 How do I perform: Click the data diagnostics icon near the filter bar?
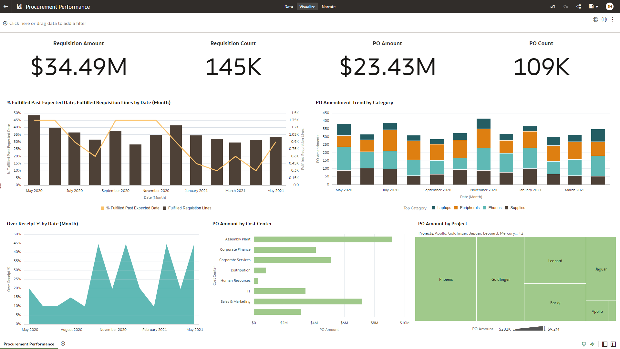click(604, 19)
